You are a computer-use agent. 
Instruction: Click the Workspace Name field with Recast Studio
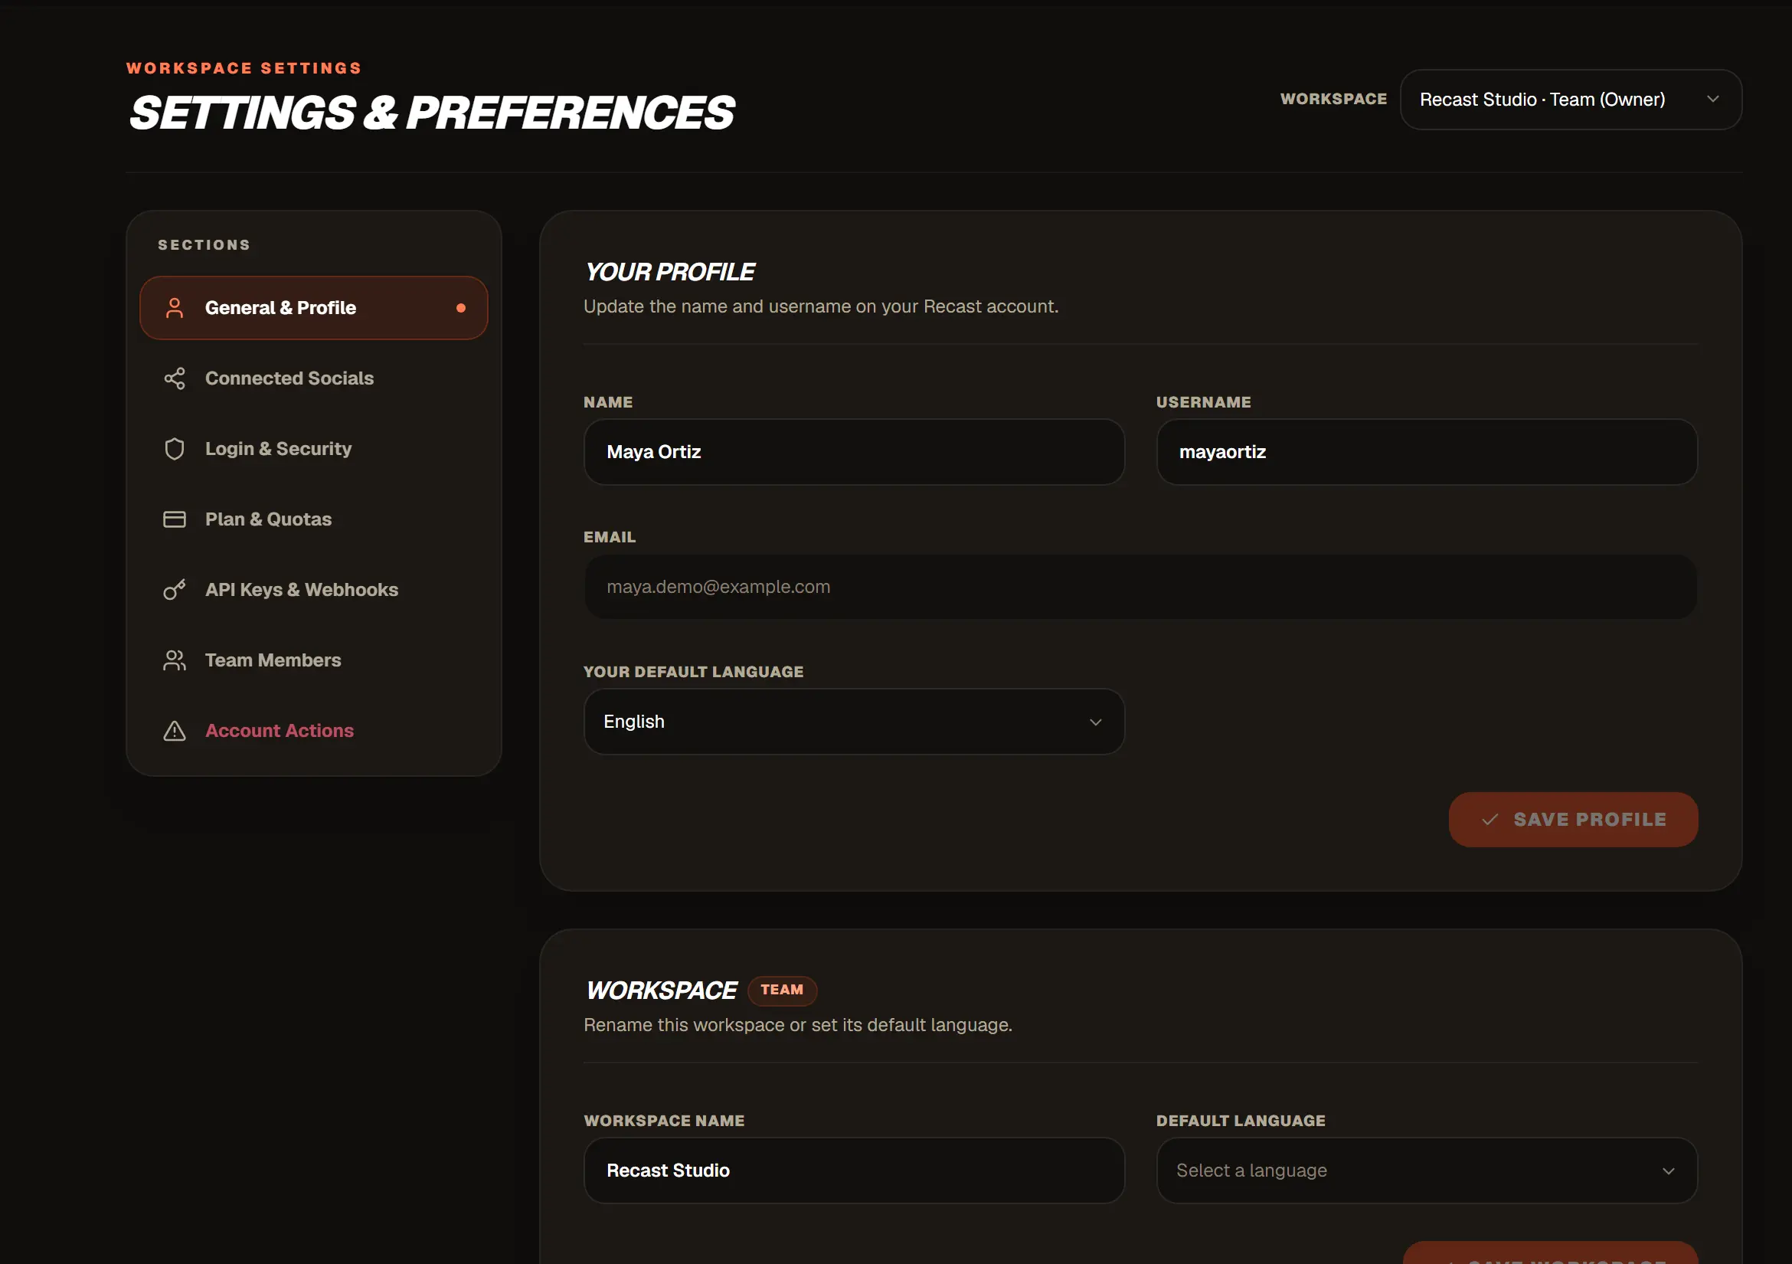pyautogui.click(x=854, y=1171)
